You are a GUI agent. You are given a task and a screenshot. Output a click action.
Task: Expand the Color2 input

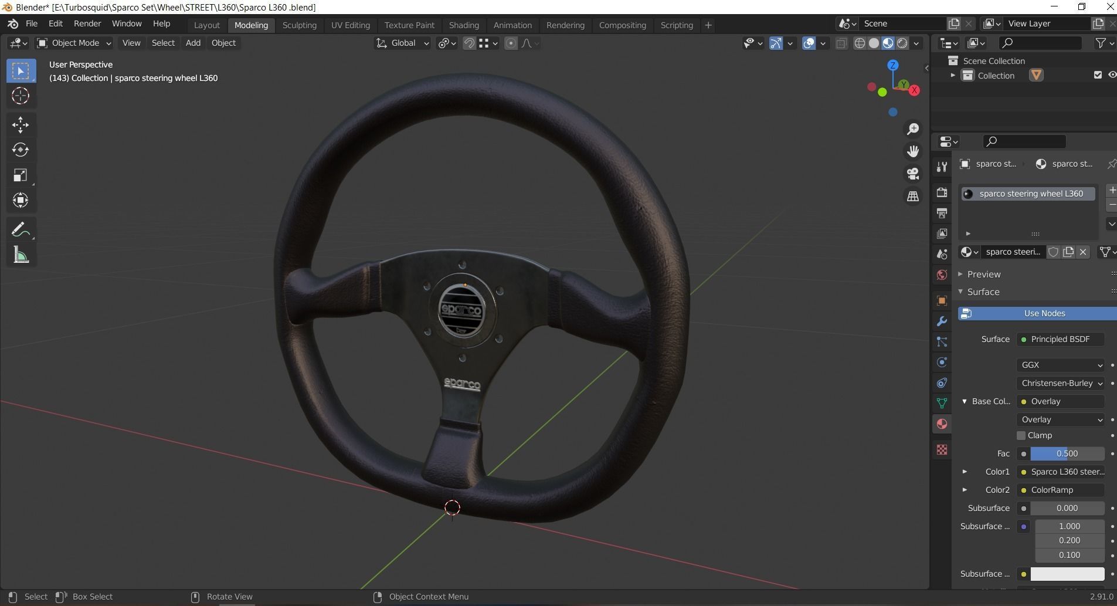pos(965,490)
